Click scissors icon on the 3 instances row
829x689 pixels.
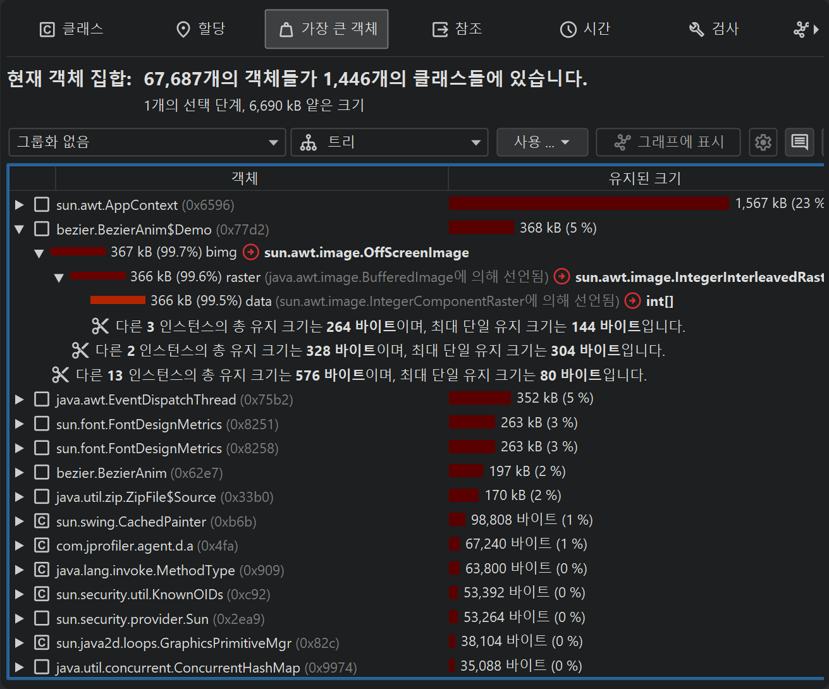pyautogui.click(x=101, y=326)
